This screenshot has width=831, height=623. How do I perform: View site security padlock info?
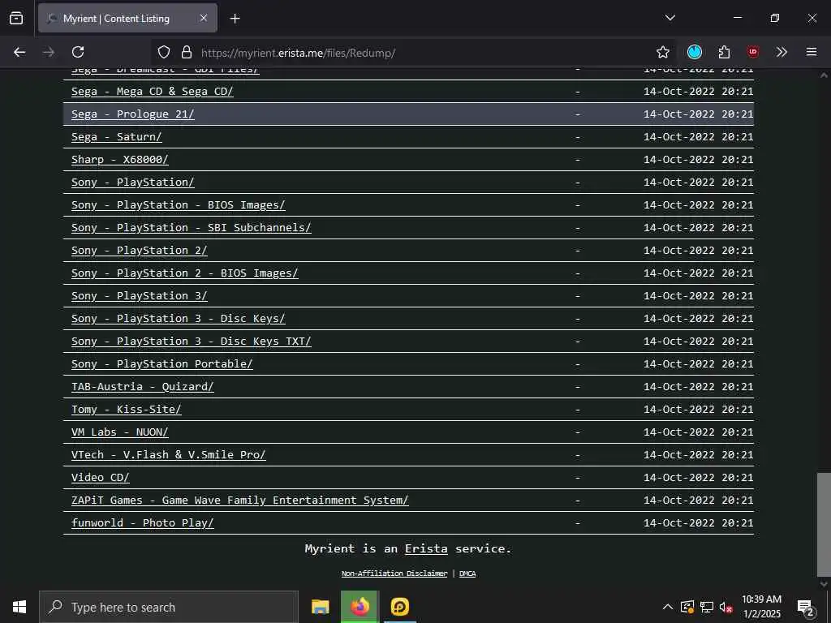point(186,52)
